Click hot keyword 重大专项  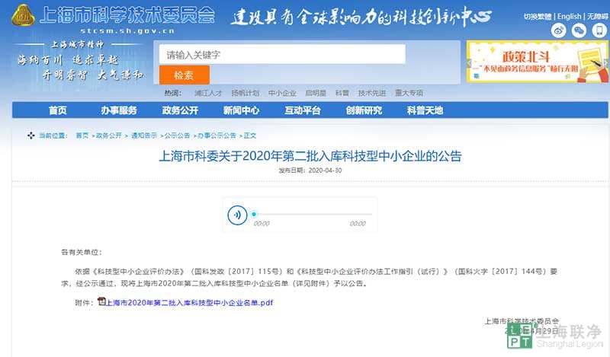409,93
